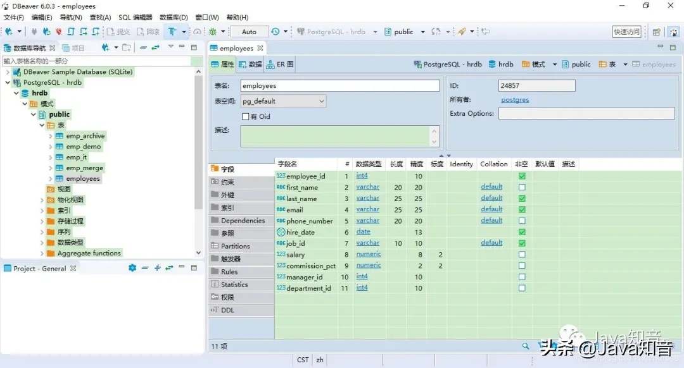Expand DBeaver Sample Database (SQLite) node
This screenshot has height=368, width=684.
pyautogui.click(x=8, y=72)
